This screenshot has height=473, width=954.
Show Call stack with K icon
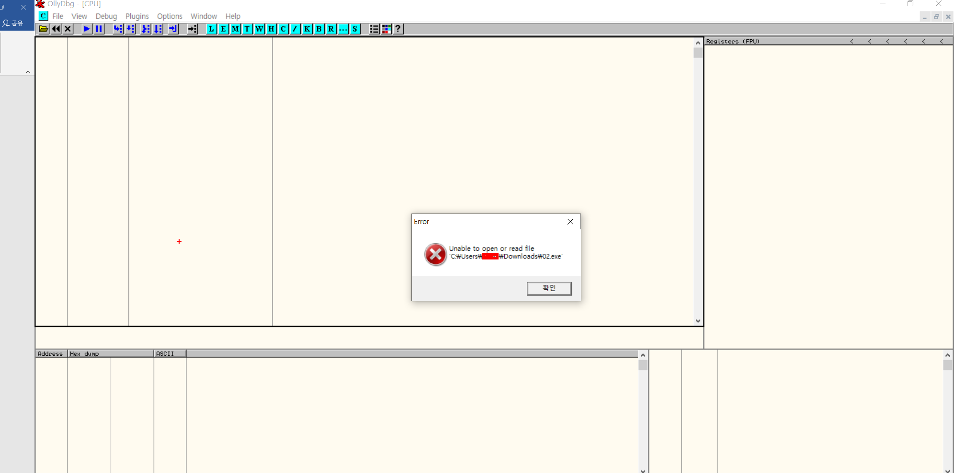click(307, 29)
